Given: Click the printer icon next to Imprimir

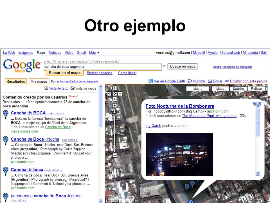Looking at the screenshot, I should pos(190,81).
